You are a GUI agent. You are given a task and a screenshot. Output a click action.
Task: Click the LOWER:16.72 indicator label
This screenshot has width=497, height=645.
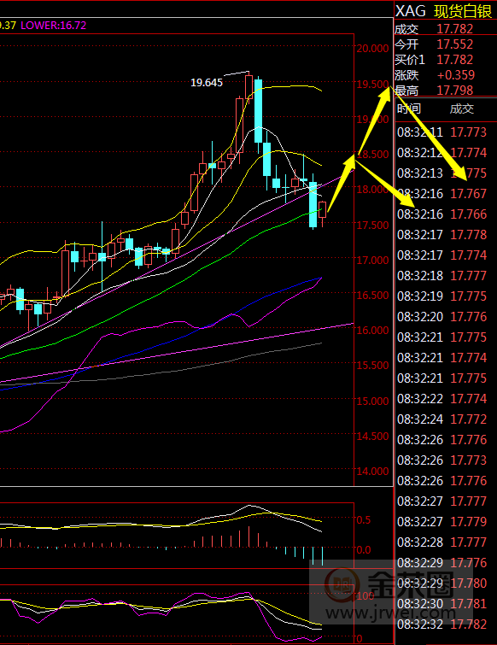click(x=54, y=26)
